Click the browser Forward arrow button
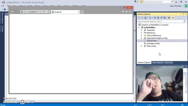This screenshot has width=188, height=106. (x=18, y=12)
